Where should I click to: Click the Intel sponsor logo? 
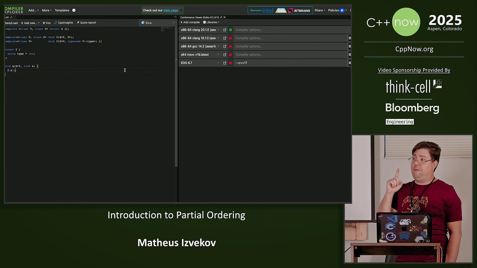pos(268,10)
